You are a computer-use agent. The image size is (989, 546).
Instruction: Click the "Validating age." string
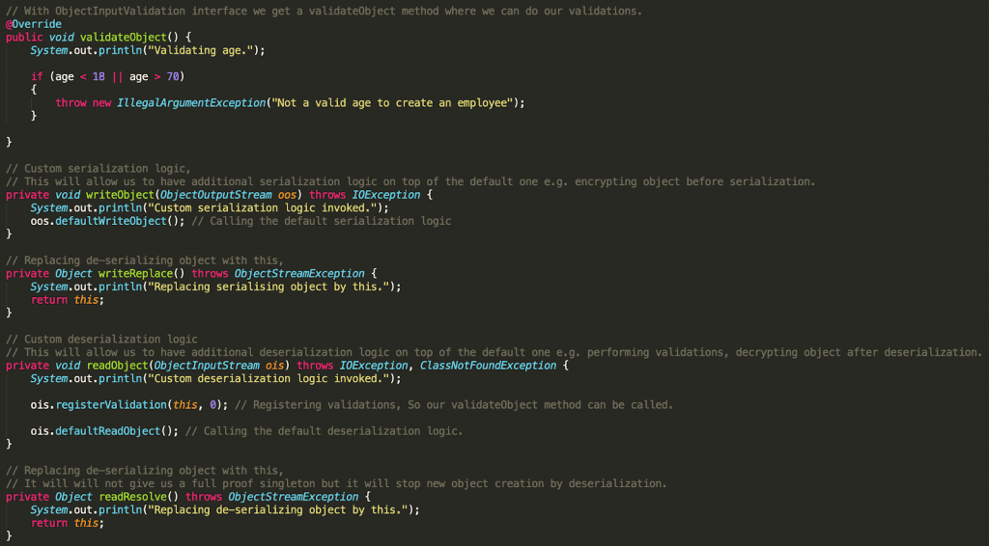(203, 50)
